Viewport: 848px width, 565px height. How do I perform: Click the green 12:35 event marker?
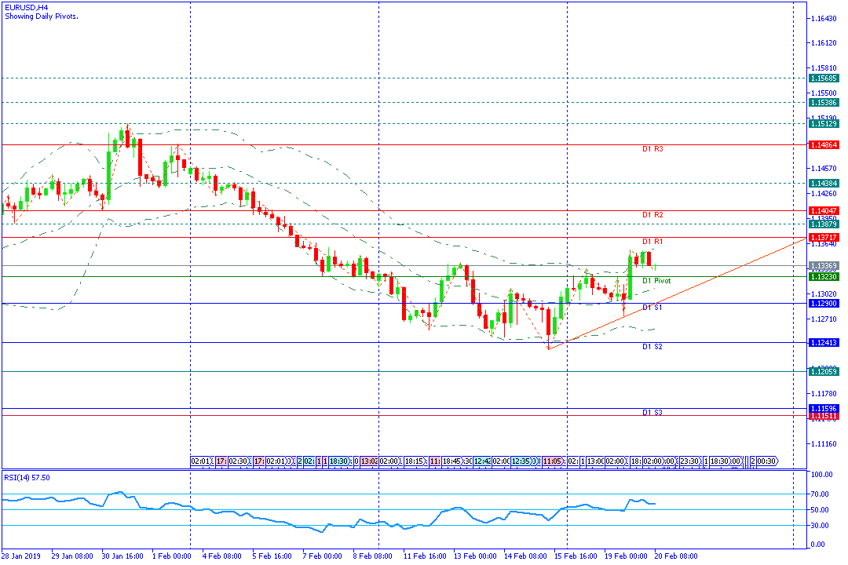pos(526,461)
